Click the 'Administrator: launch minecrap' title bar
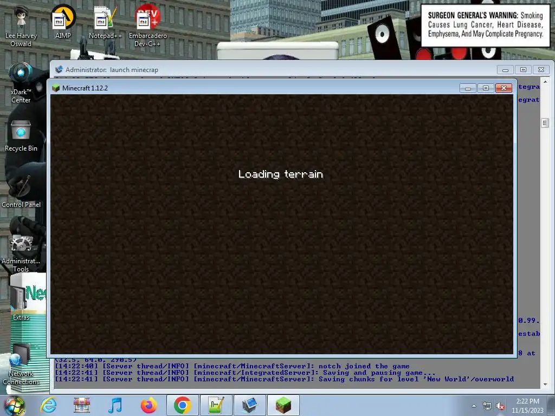555x416 pixels. pyautogui.click(x=112, y=70)
